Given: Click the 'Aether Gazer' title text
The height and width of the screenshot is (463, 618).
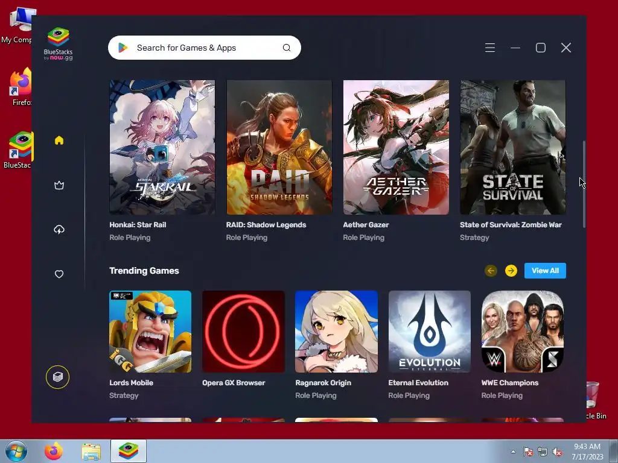Looking at the screenshot, I should point(366,225).
